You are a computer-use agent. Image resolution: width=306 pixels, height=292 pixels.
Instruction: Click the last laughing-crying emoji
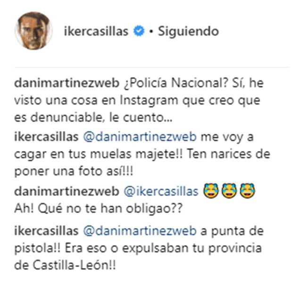pyautogui.click(x=247, y=191)
